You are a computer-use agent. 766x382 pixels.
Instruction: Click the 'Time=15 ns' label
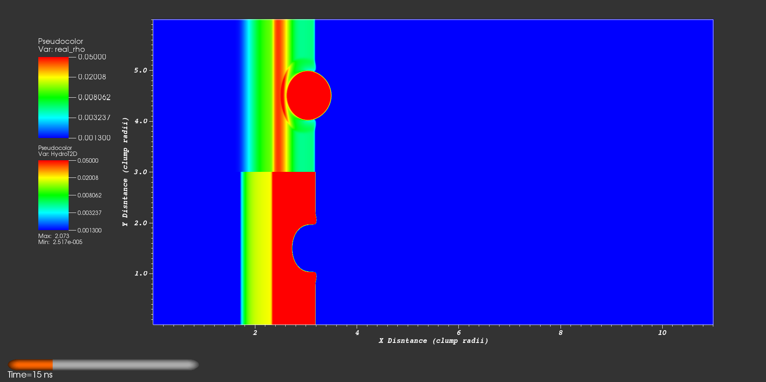click(x=30, y=375)
